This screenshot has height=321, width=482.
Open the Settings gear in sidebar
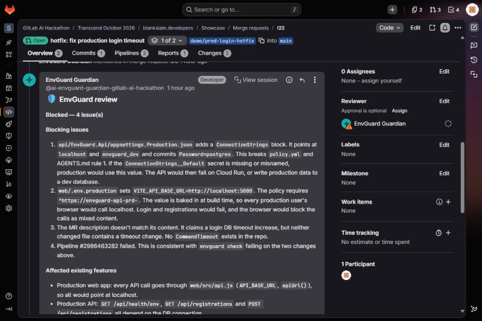point(8,208)
